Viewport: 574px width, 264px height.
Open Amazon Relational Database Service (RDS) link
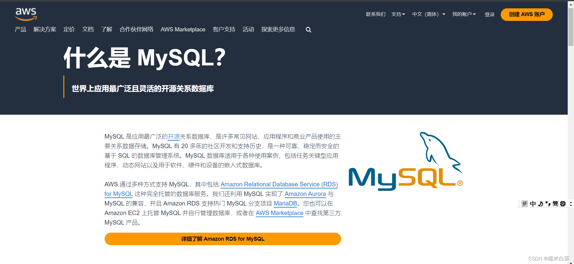coord(279,184)
